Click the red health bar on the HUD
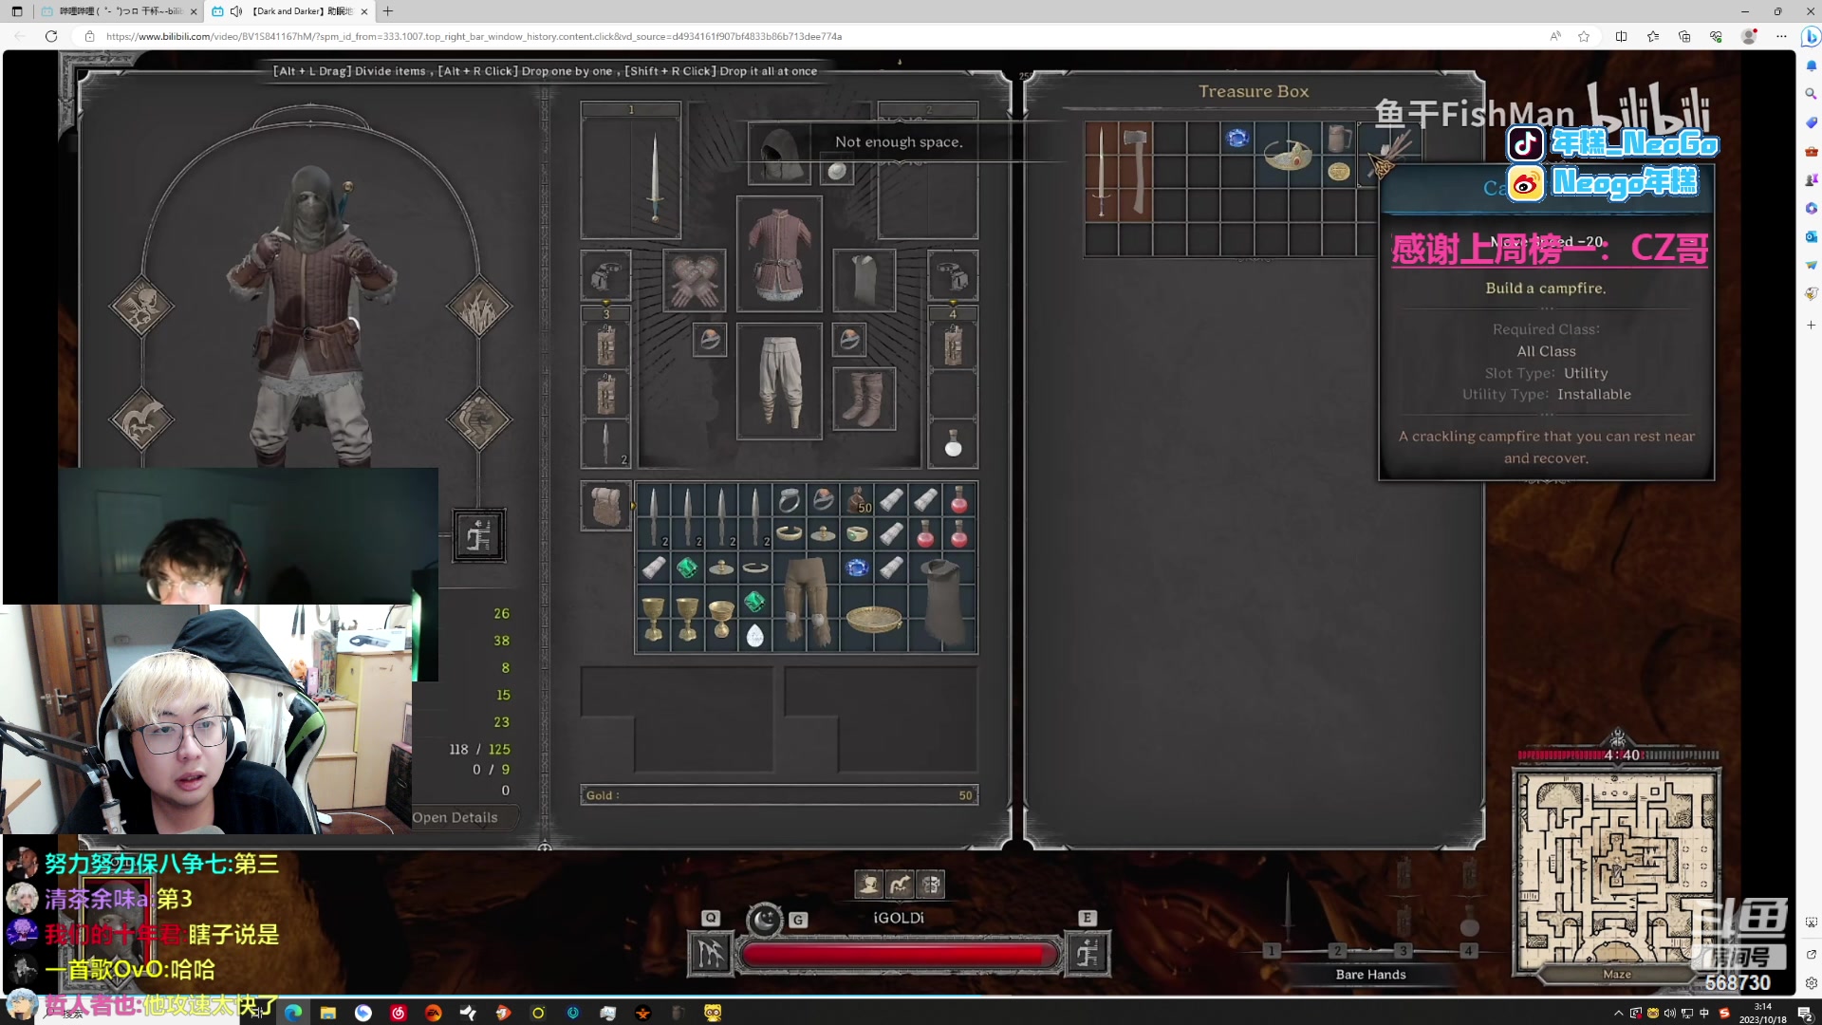 [x=898, y=954]
